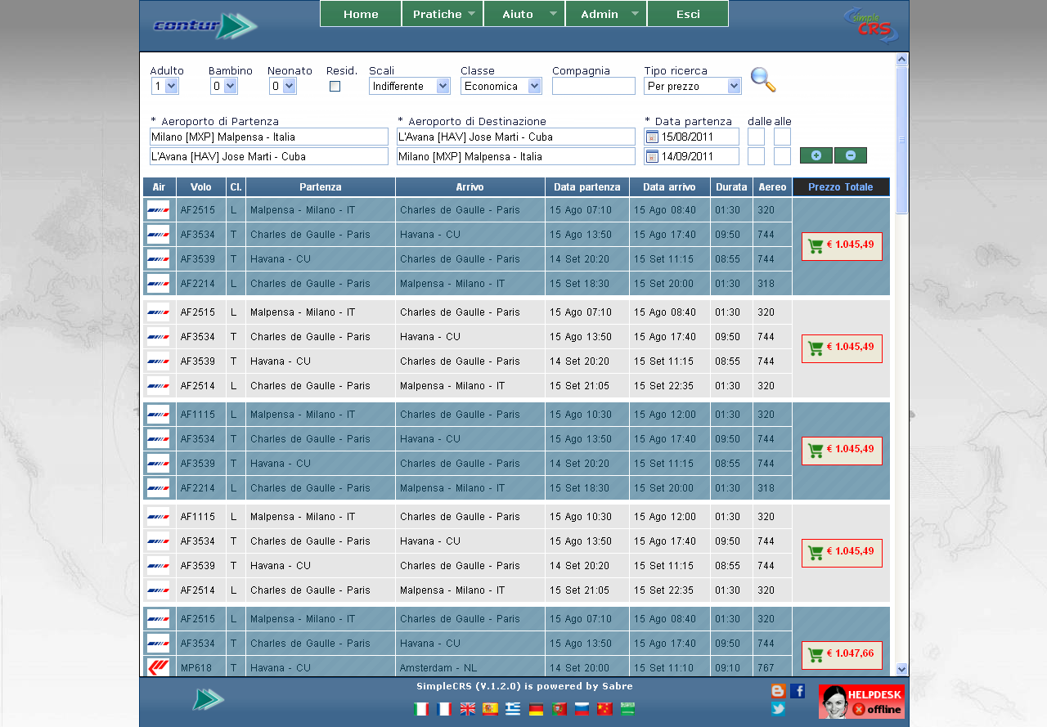Remove a flight leg with green minus button
1047x727 pixels.
(x=851, y=155)
